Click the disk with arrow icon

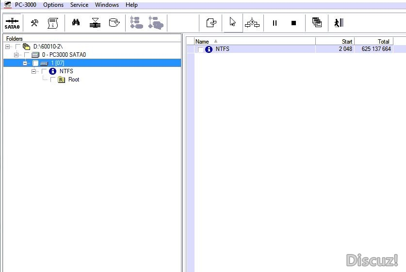114,23
